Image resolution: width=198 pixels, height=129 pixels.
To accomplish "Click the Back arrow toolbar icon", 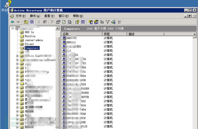I will (12, 22).
